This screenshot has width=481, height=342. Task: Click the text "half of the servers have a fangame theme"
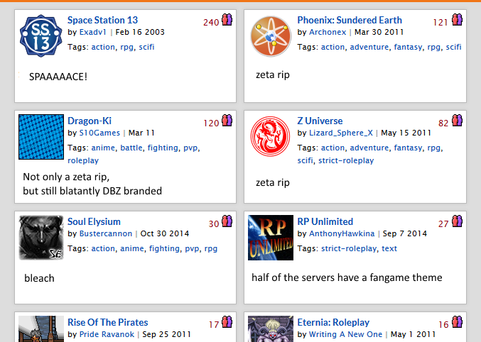coord(347,277)
